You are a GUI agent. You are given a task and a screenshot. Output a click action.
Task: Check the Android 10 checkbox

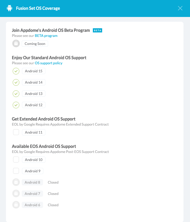click(x=16, y=160)
